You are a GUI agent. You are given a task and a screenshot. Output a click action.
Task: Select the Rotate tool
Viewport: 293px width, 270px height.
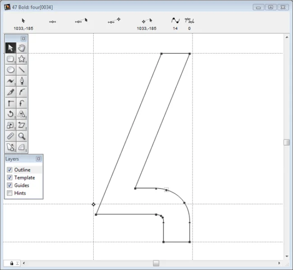pyautogui.click(x=11, y=114)
